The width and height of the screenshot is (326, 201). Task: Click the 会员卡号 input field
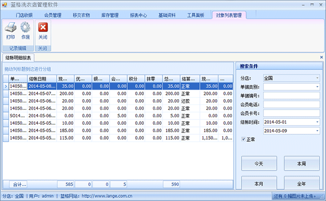click(291, 113)
